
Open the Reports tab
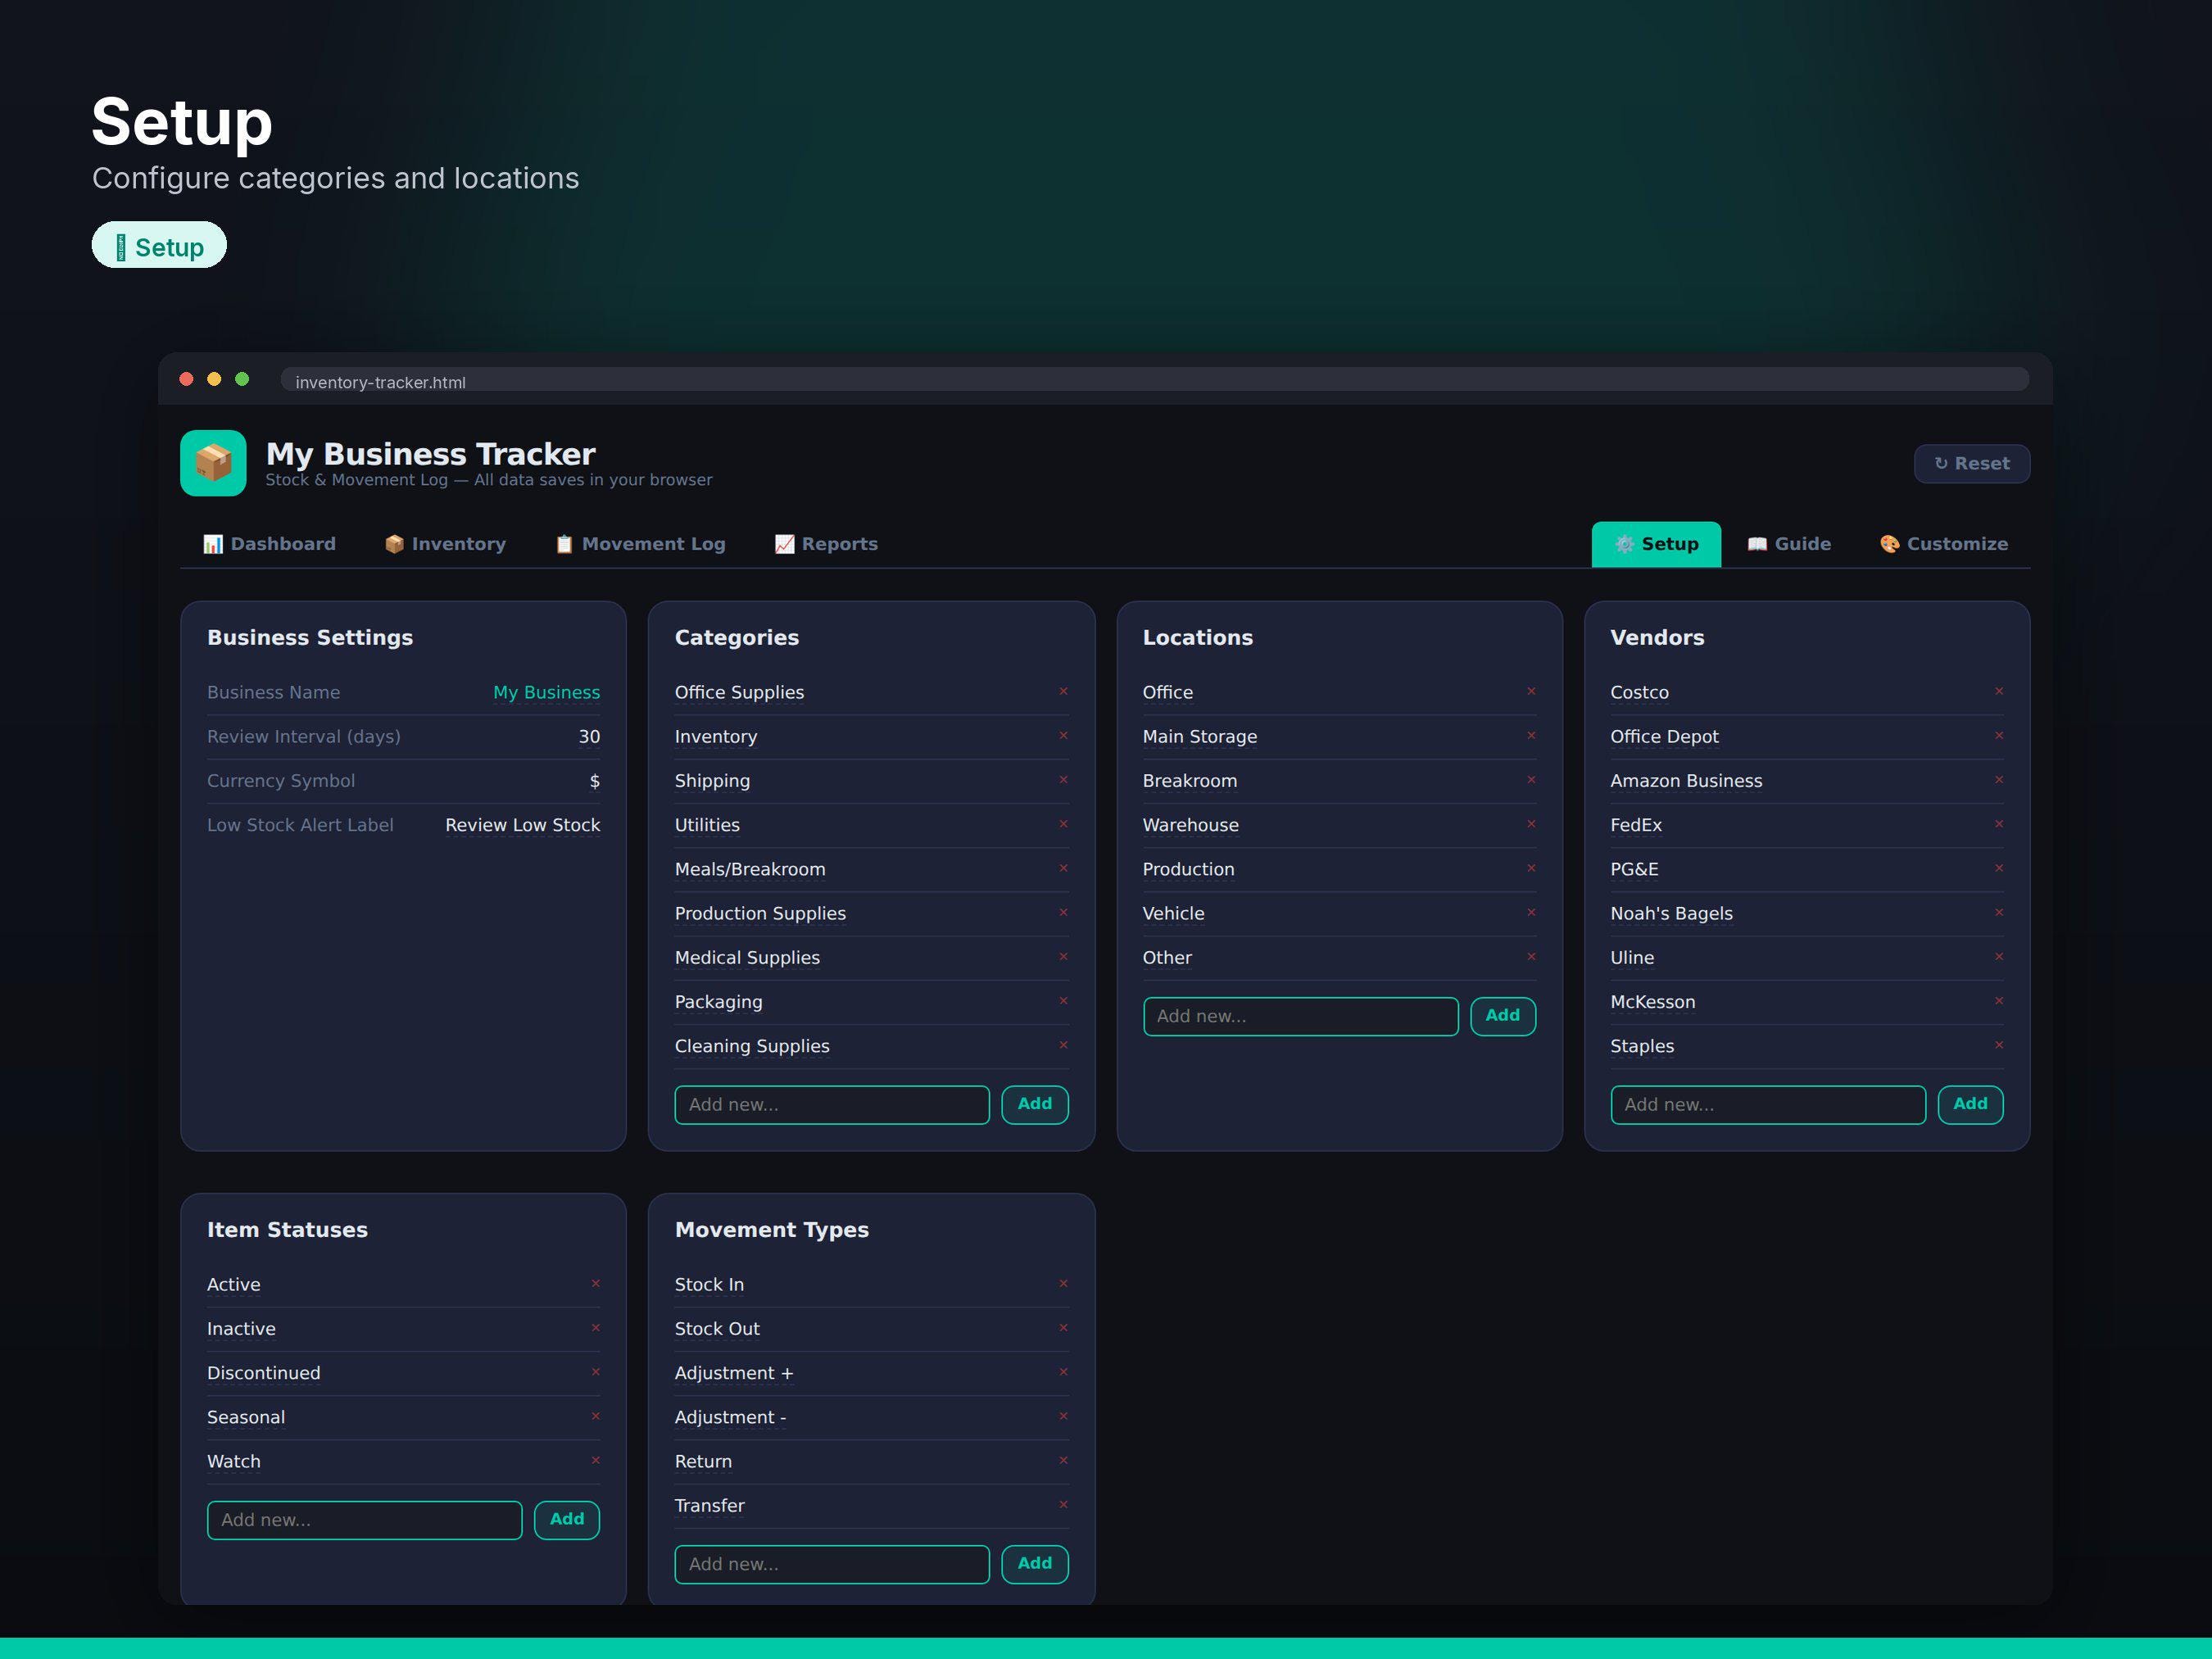826,544
